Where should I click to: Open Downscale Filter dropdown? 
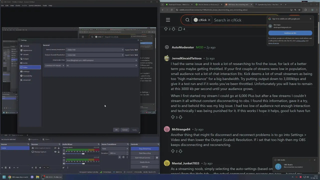click(102, 60)
